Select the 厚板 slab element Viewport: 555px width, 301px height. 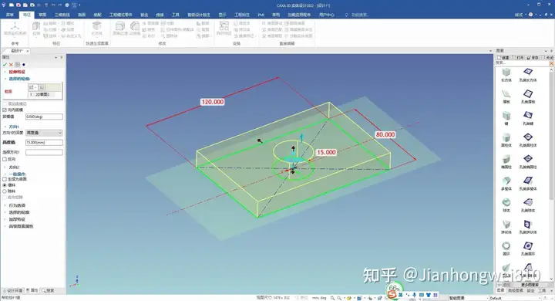point(506,96)
